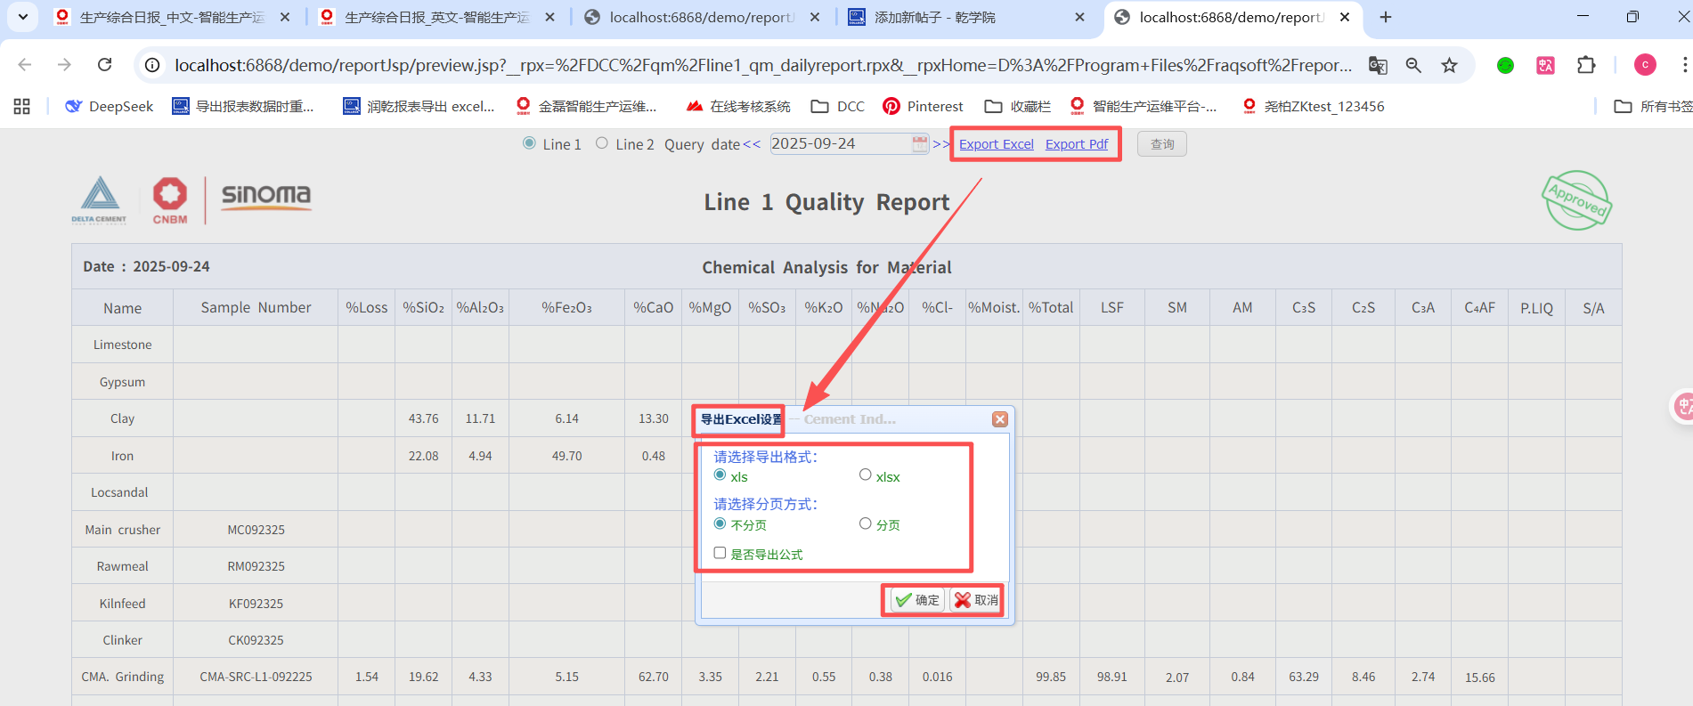Click the browser reload icon

click(105, 65)
